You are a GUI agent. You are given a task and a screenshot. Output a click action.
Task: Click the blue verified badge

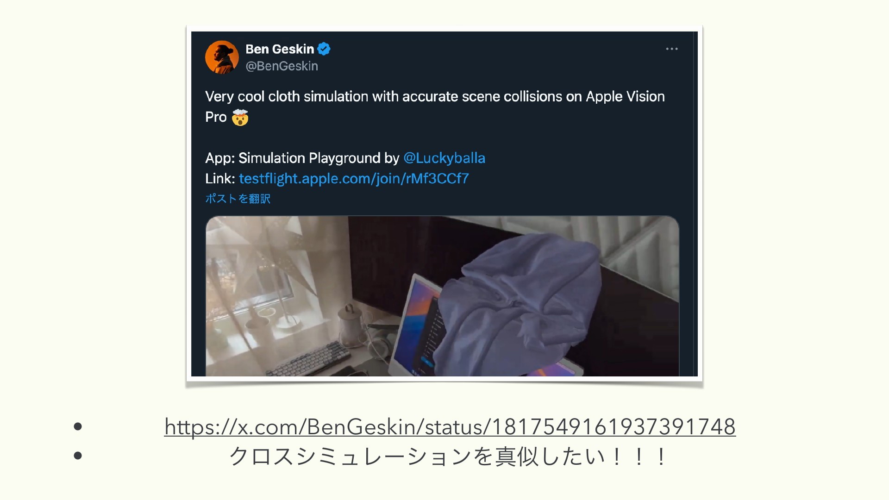coord(324,49)
